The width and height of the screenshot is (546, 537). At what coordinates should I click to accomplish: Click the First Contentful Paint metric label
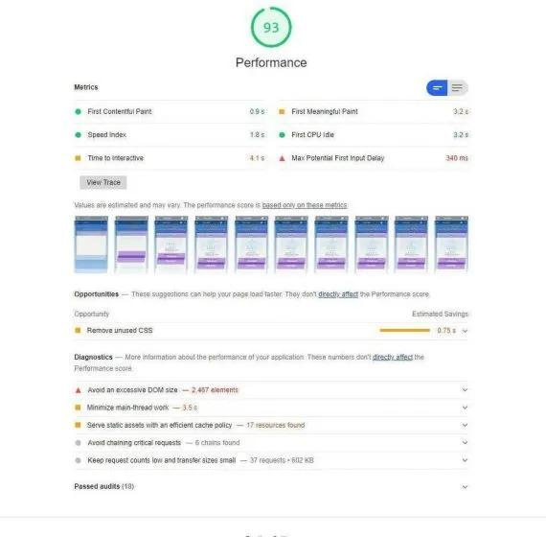point(120,111)
